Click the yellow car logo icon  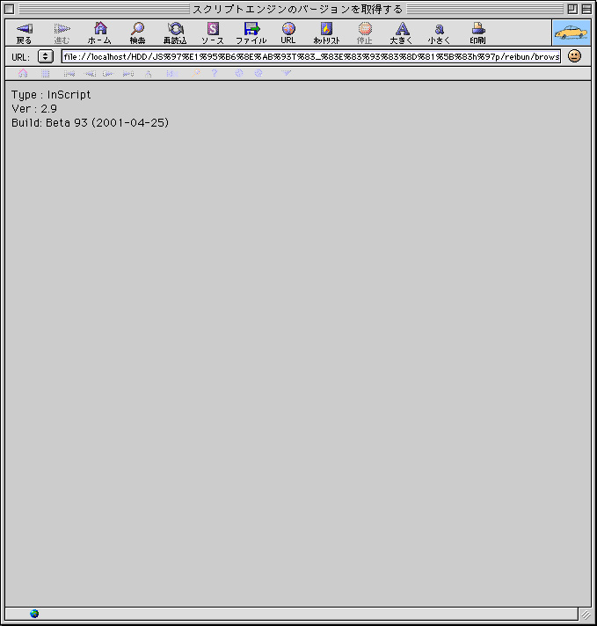572,33
